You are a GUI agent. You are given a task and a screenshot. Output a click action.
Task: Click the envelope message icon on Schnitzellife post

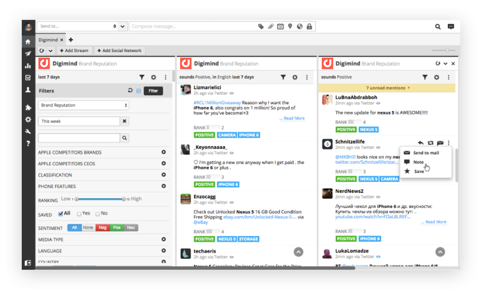coord(440,143)
